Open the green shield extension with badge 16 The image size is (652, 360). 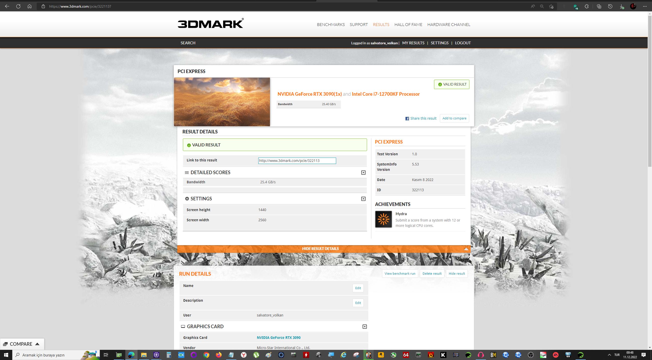point(576,7)
